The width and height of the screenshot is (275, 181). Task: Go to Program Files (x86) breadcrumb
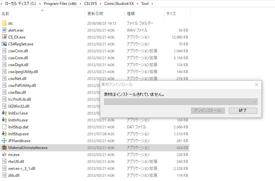click(60, 4)
